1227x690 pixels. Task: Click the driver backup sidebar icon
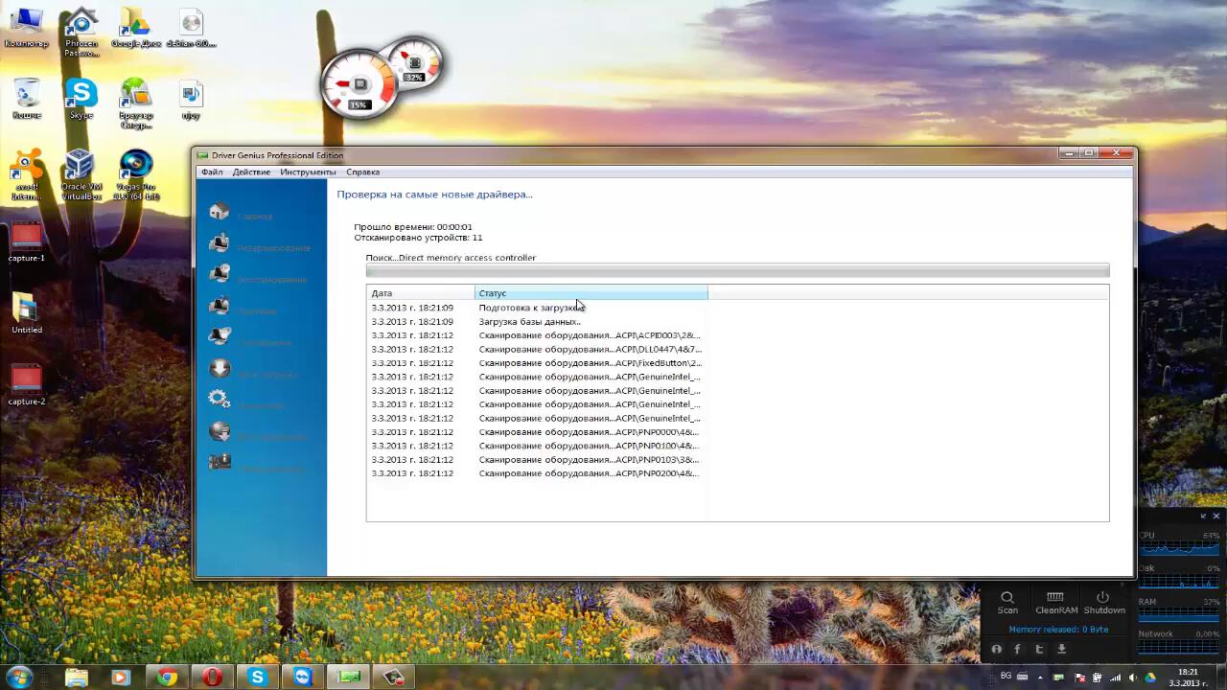point(220,243)
